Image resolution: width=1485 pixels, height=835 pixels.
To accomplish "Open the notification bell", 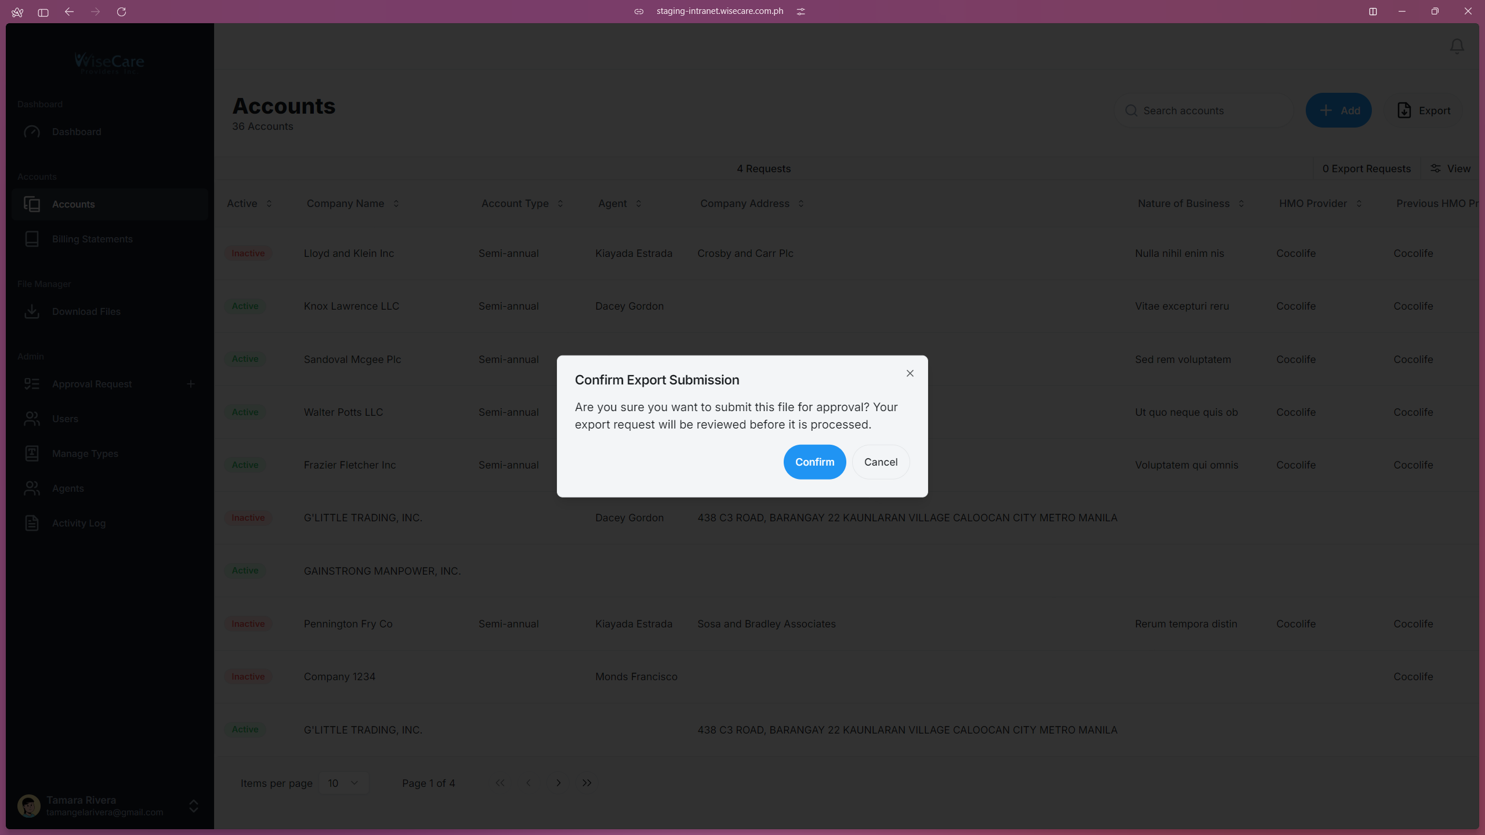I will click(1456, 46).
